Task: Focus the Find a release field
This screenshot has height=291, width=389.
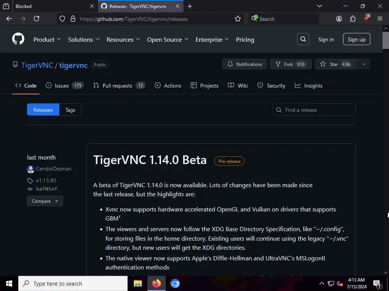Action: tap(314, 110)
